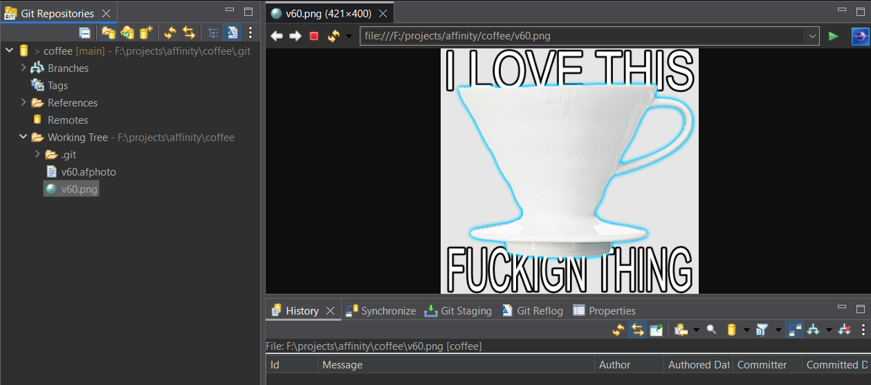Click Create new Git repository icon
Screen dimensions: 871x385
[x=145, y=32]
